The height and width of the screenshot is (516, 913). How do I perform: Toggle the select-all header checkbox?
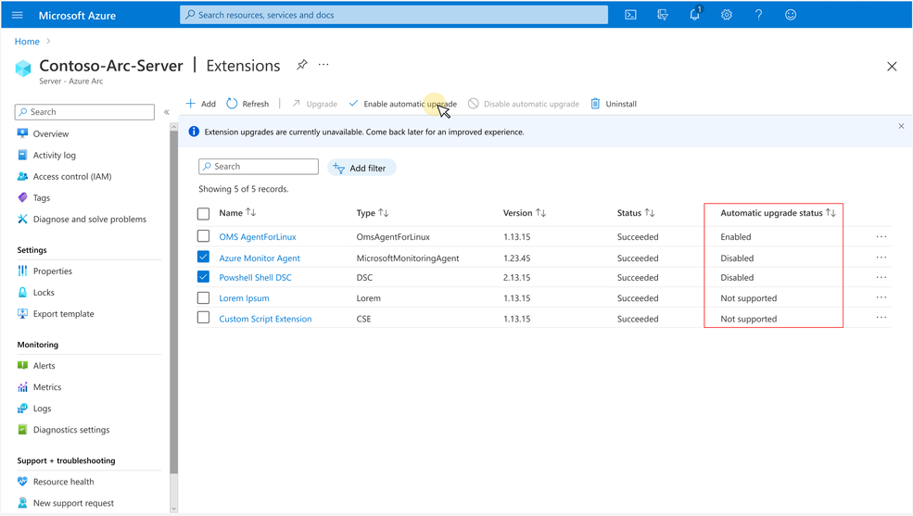coord(203,213)
